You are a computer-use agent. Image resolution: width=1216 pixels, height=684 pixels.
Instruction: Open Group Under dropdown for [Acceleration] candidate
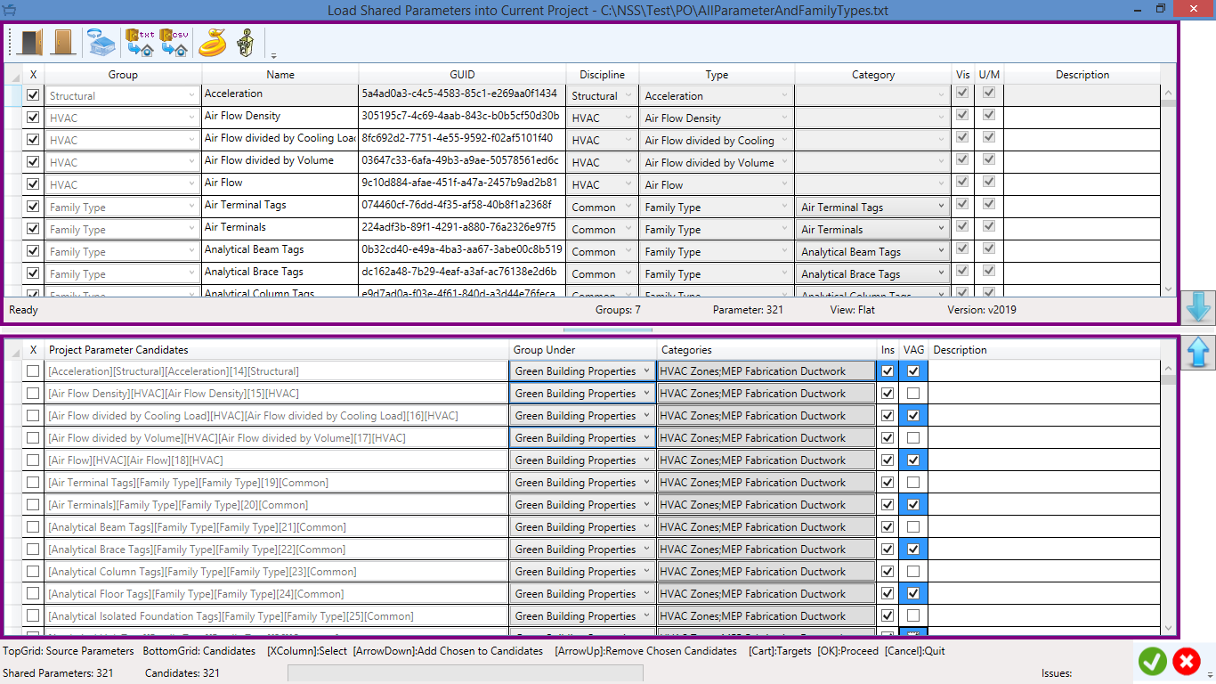583,370
